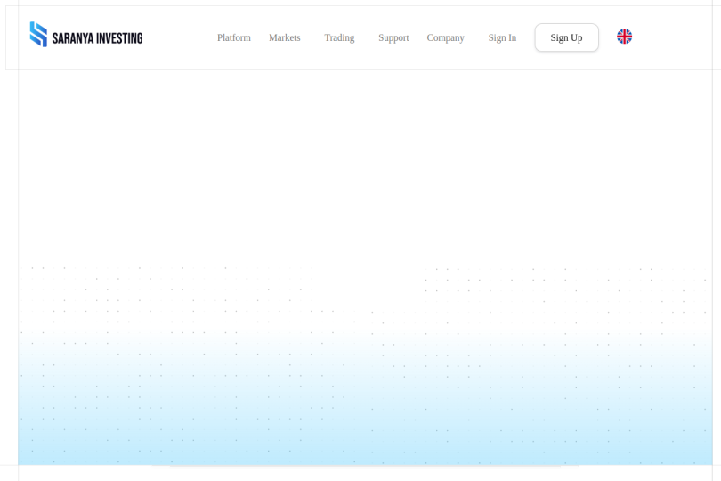Go to the Sign In page
The image size is (721, 481).
[x=502, y=37]
